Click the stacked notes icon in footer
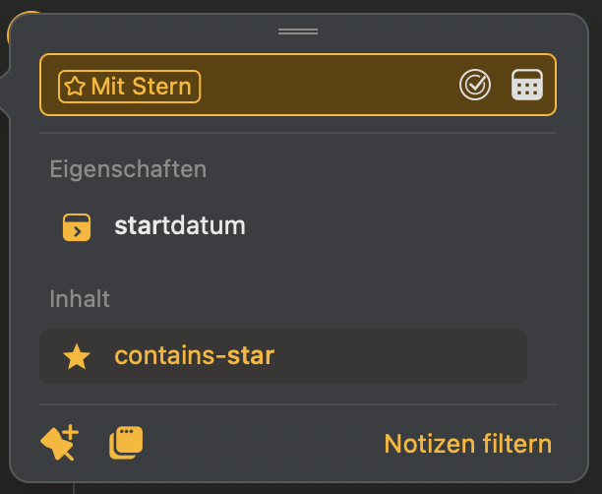 click(x=126, y=443)
